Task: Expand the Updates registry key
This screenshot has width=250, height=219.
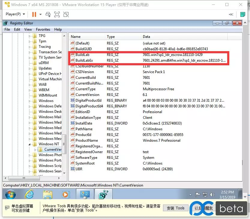Action: (x=29, y=69)
